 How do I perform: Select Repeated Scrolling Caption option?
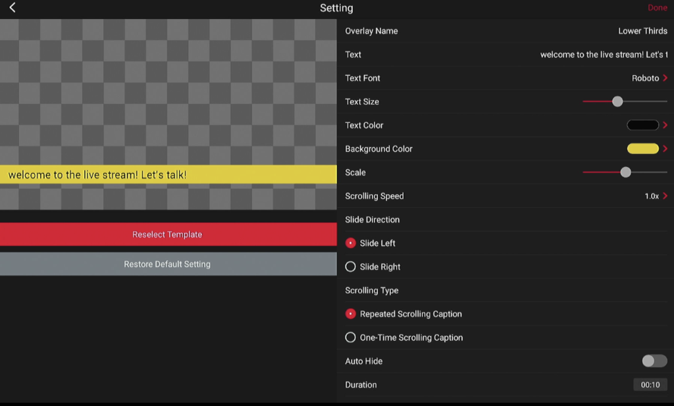pyautogui.click(x=350, y=314)
